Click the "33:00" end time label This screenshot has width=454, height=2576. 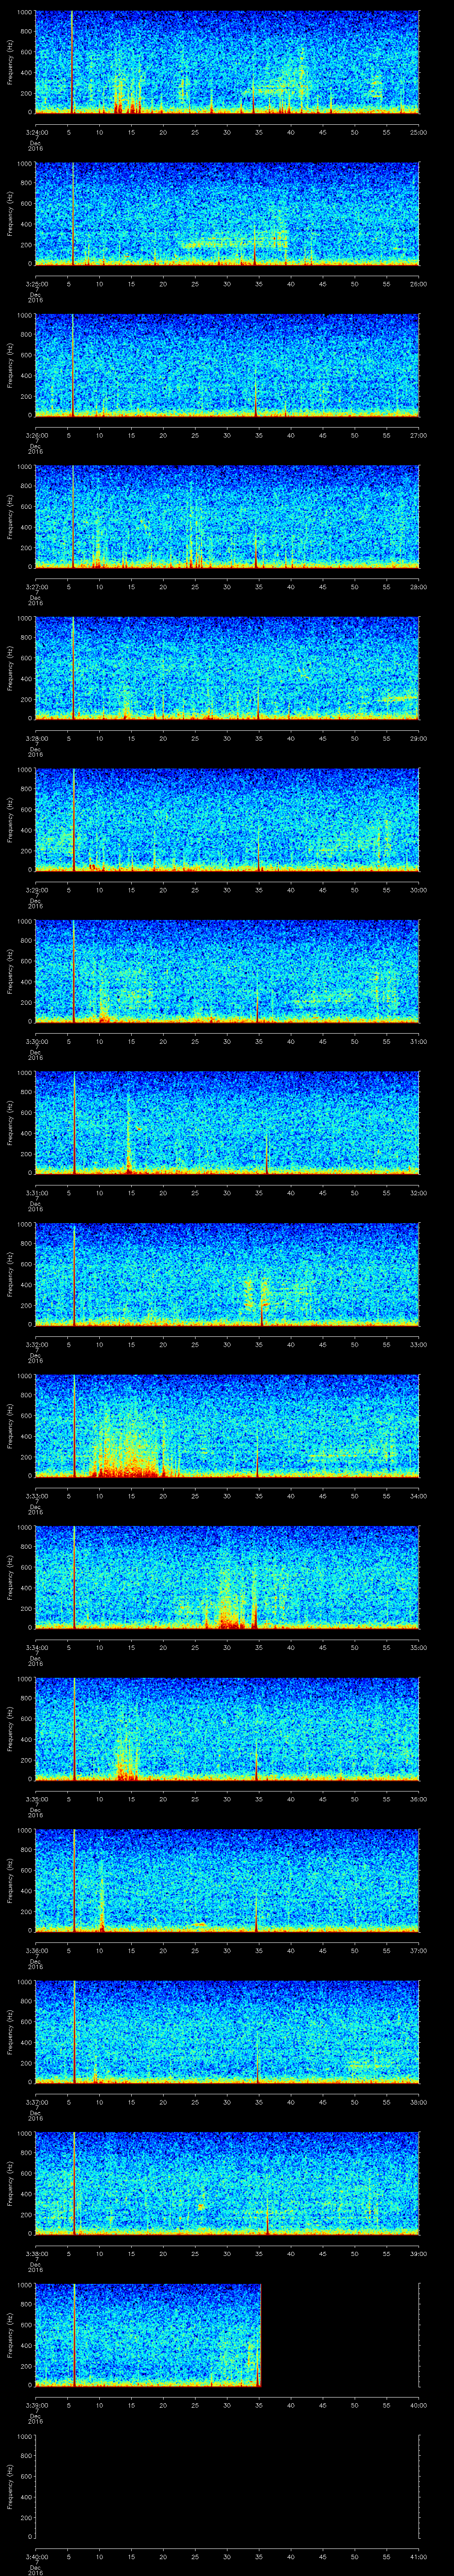pyautogui.click(x=418, y=1344)
